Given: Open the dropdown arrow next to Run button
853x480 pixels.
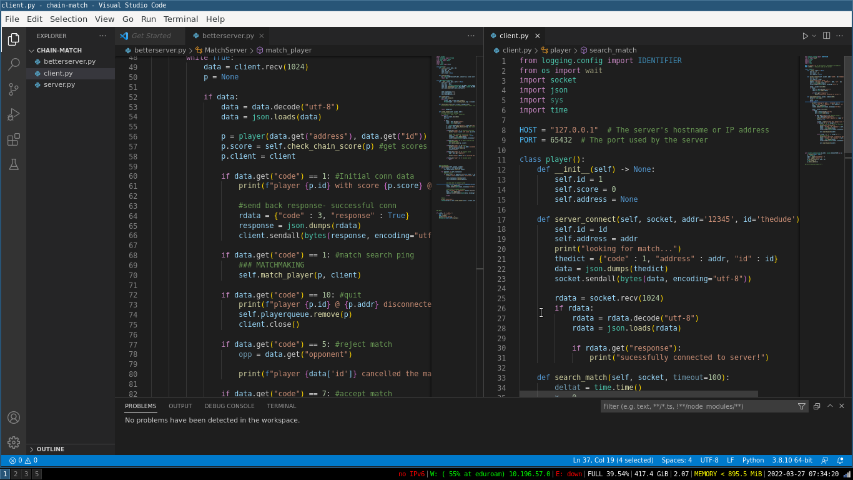Looking at the screenshot, I should 814,36.
